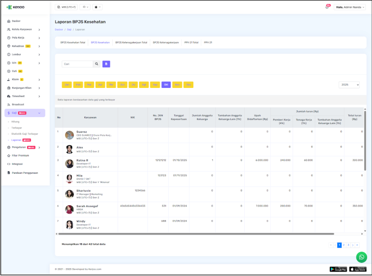
Task: Click the App Store badge
Action: click(358, 269)
